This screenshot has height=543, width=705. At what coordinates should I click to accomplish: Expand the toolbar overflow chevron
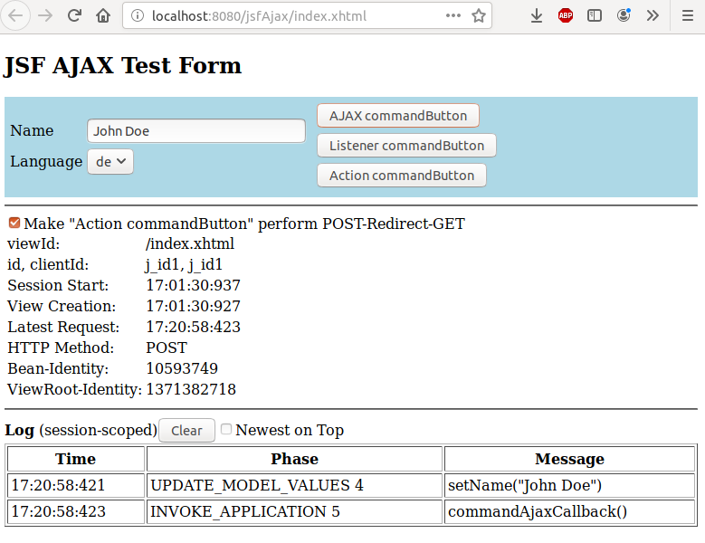click(x=653, y=15)
